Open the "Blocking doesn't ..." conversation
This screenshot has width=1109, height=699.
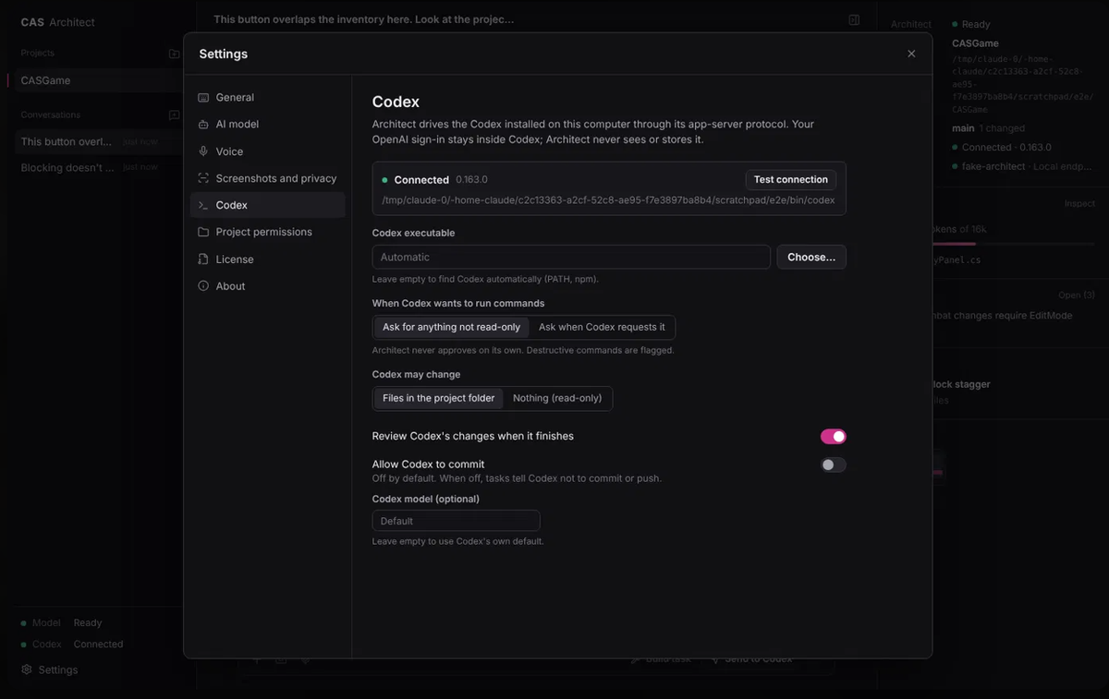(x=96, y=167)
